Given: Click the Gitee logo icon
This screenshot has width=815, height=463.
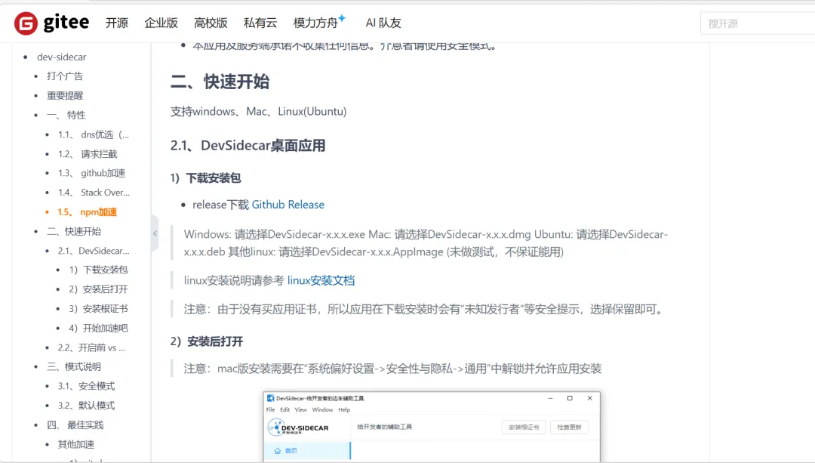Looking at the screenshot, I should 26,23.
